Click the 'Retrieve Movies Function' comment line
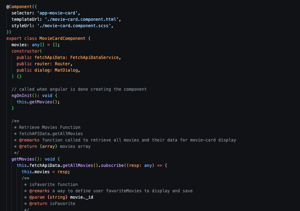Viewport: 300px width, 211px height. click(49, 127)
